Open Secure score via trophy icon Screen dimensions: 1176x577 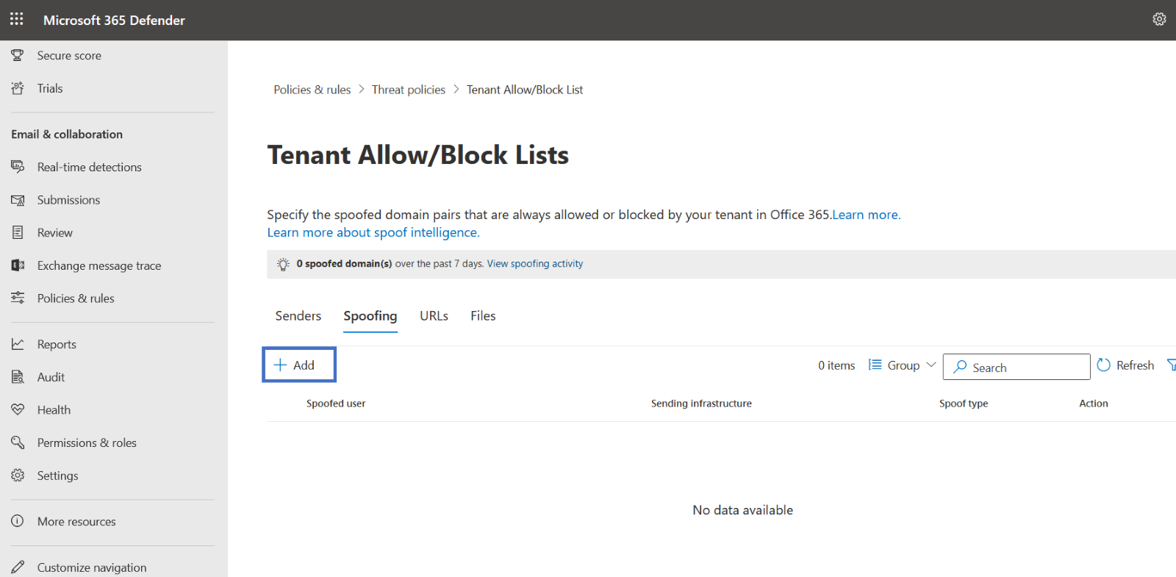(x=18, y=55)
